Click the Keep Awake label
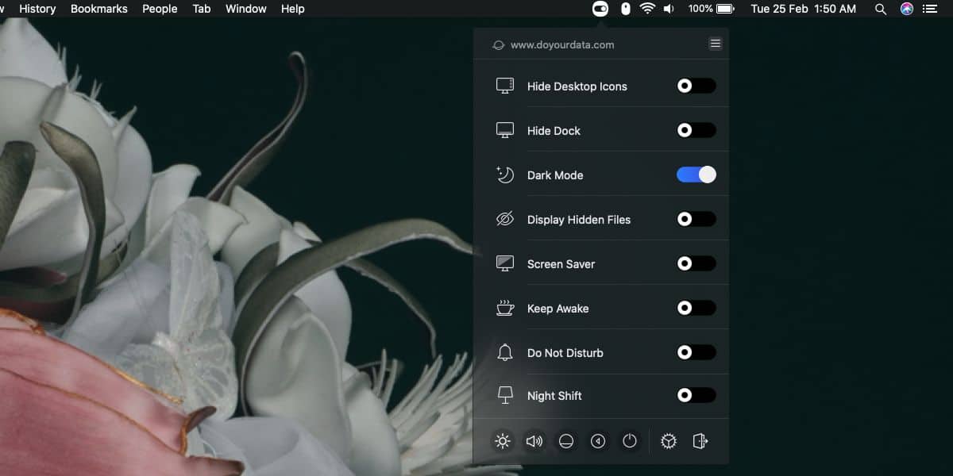 (558, 309)
